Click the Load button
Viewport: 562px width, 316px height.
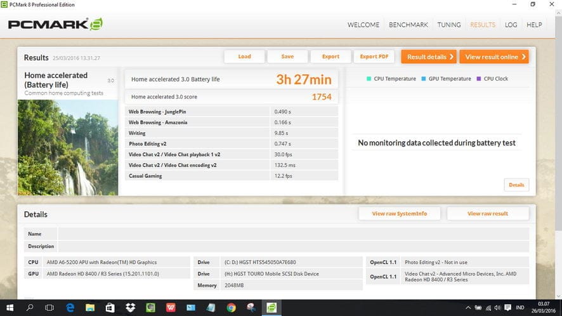244,56
